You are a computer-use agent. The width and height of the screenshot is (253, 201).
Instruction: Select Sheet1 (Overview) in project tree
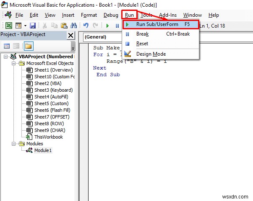pos(54,70)
